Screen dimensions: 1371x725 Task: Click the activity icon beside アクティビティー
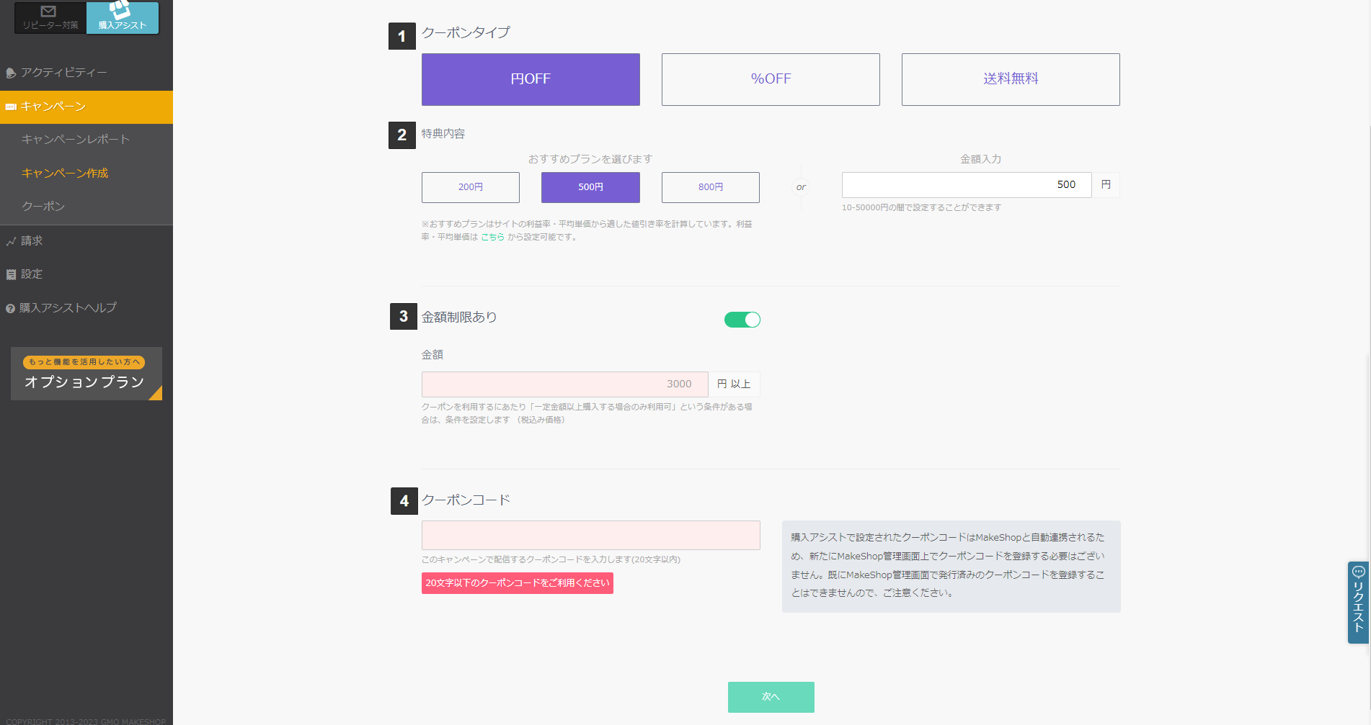11,73
